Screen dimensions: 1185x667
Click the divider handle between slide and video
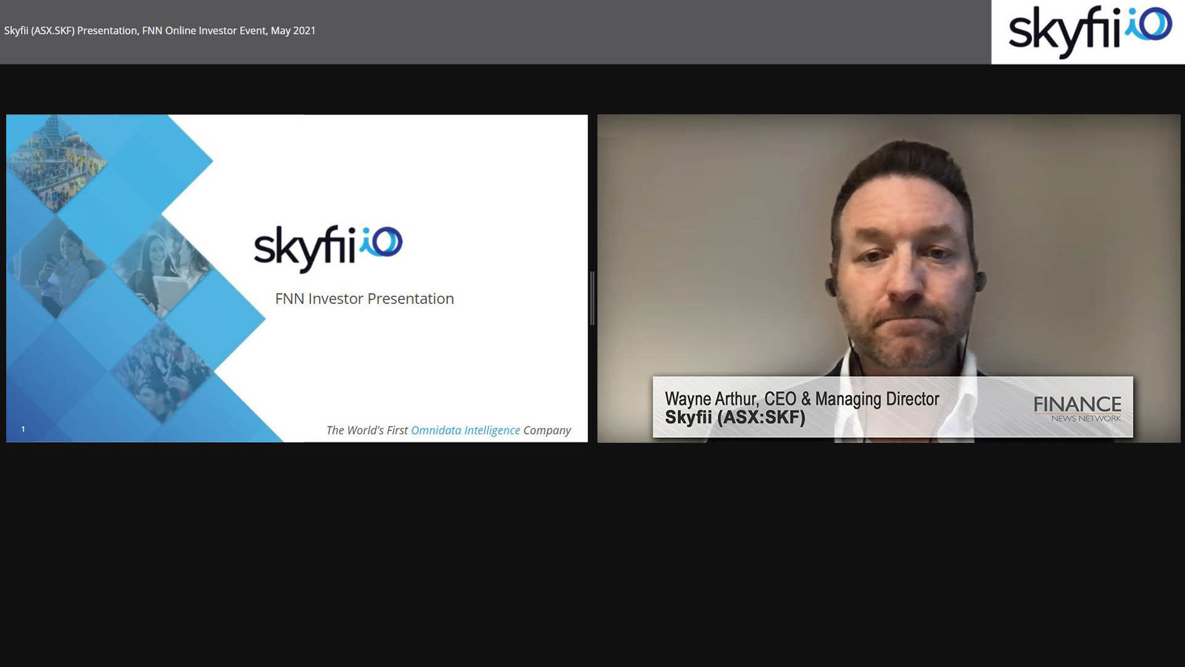[x=592, y=298]
